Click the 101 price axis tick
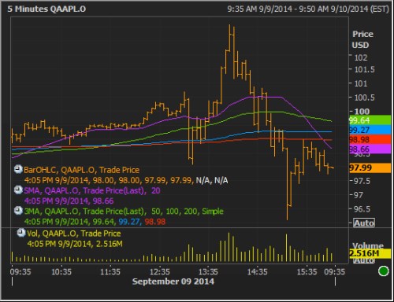 click(x=361, y=83)
